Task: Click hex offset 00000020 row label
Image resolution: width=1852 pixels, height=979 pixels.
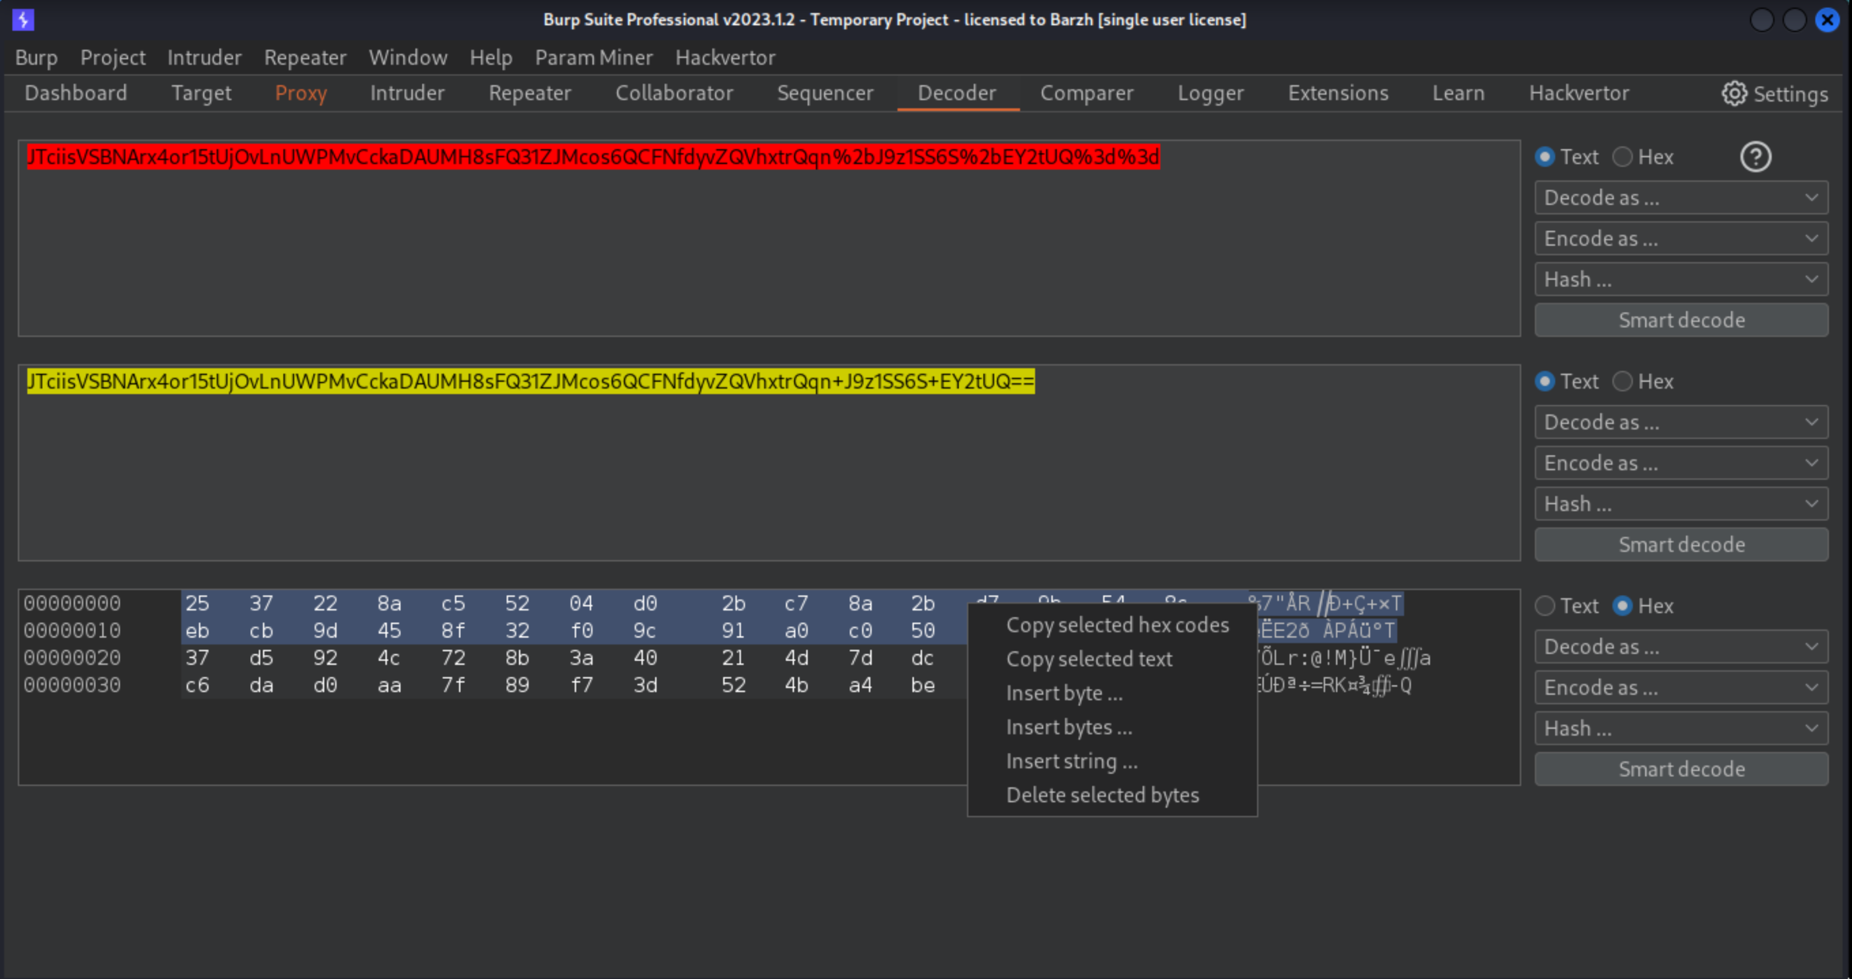Action: click(x=72, y=658)
